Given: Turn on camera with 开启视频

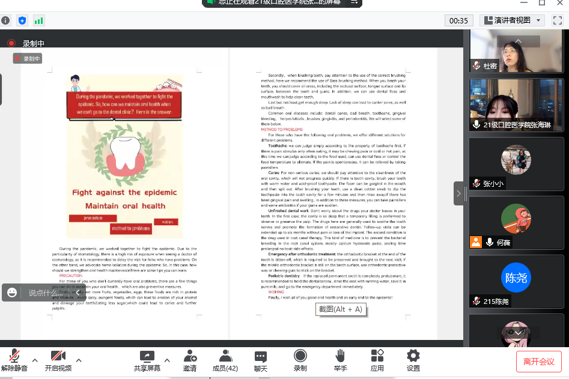Looking at the screenshot, I should point(58,360).
